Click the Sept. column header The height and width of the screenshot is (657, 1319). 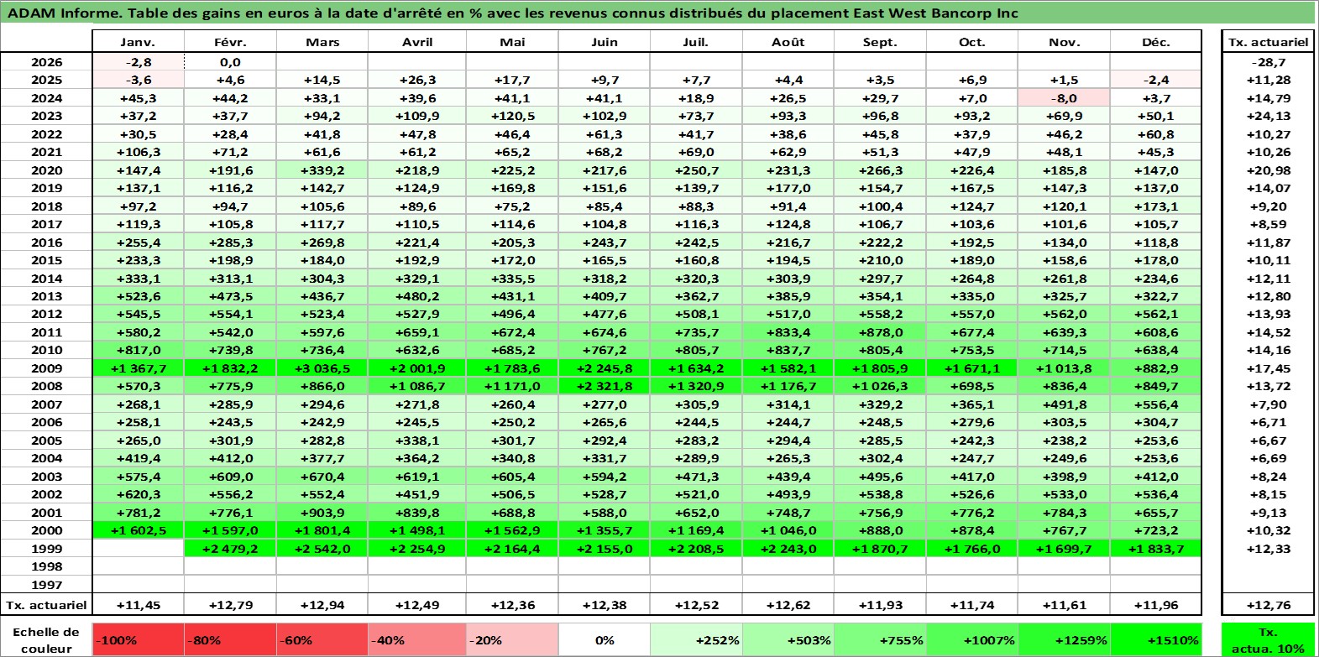click(880, 42)
